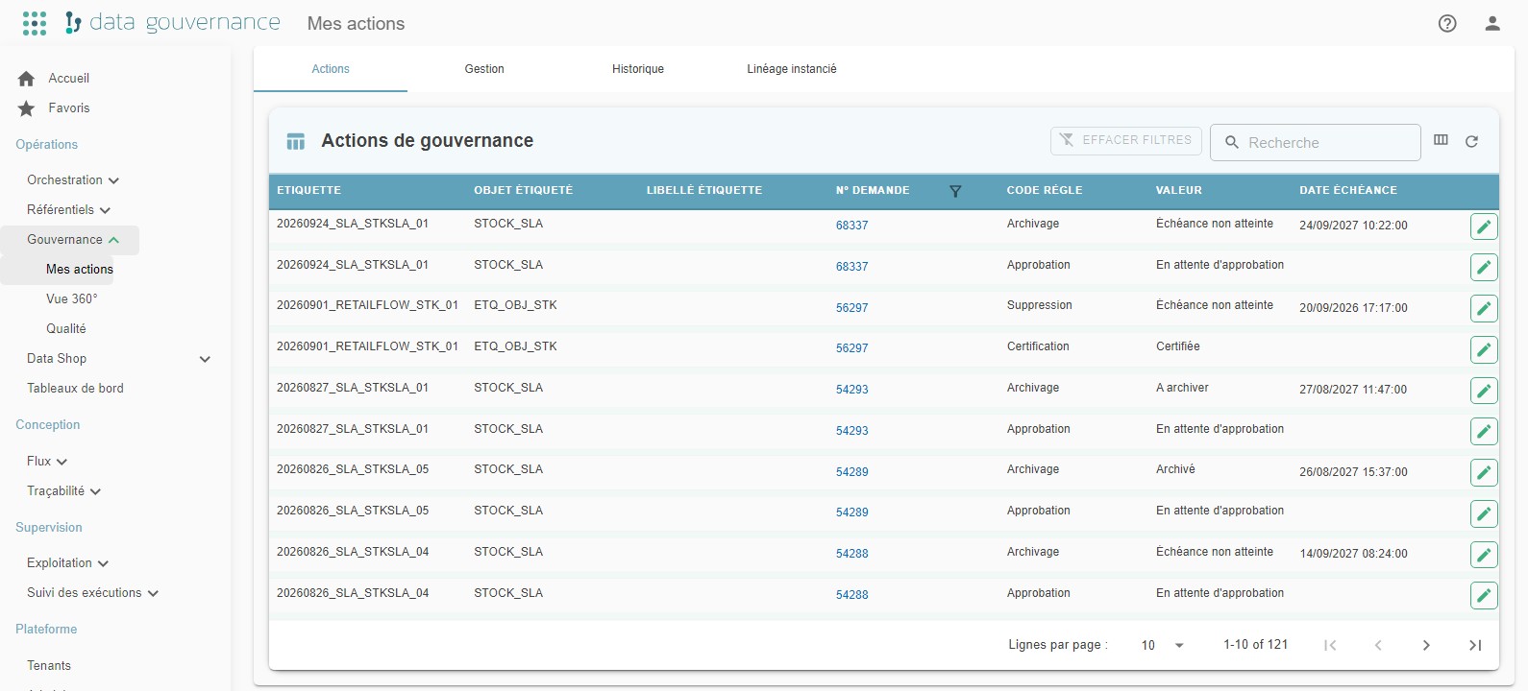Collapse the Gouvernance menu
This screenshot has height=691, width=1528.
tap(113, 240)
